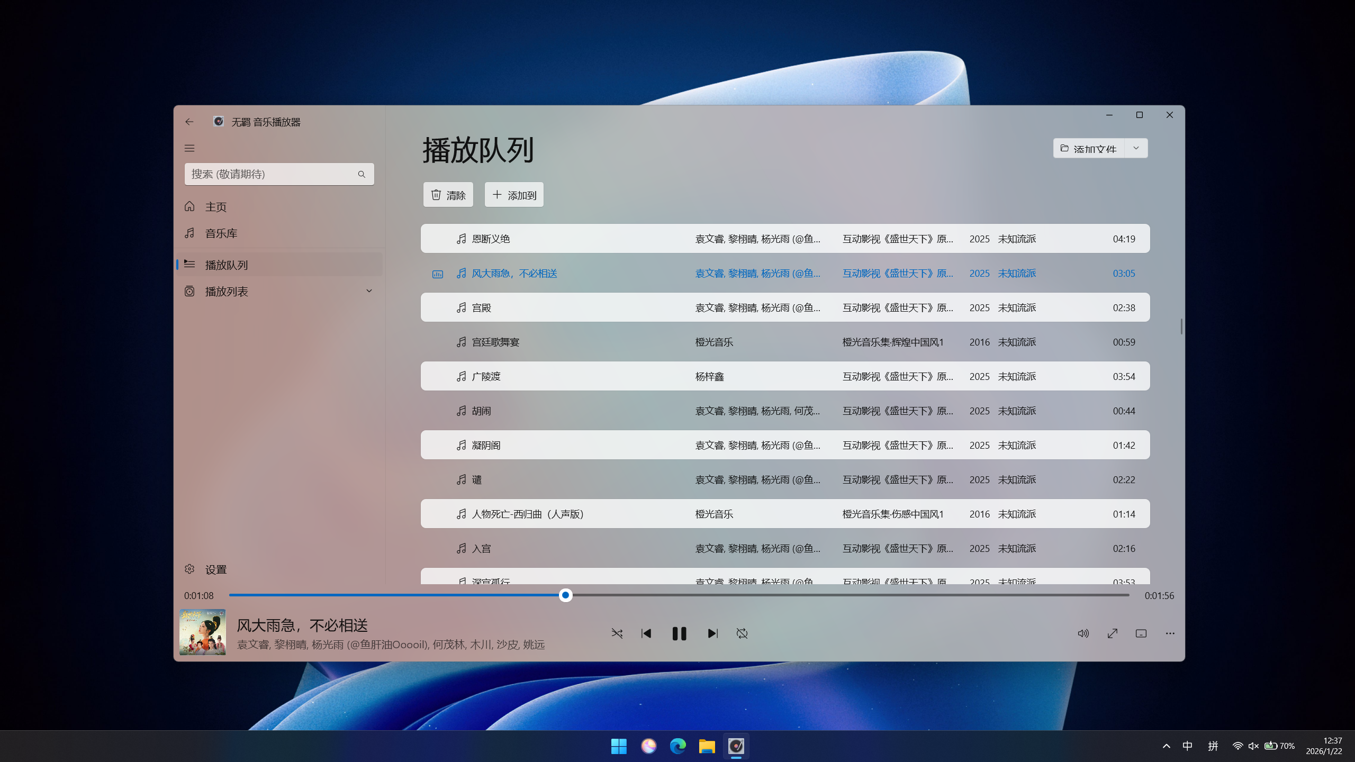
Task: Expand to full screen view
Action: pyautogui.click(x=1113, y=633)
